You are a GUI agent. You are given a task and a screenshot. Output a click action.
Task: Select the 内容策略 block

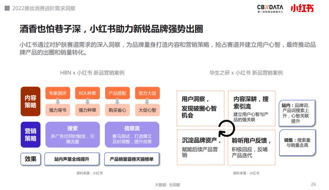click(31, 101)
